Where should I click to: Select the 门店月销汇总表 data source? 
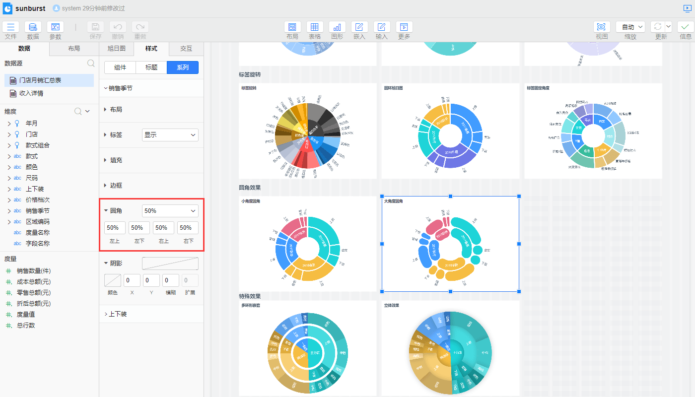[x=49, y=80]
